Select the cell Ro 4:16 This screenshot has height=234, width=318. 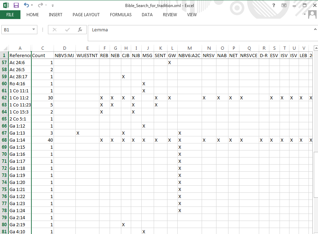pos(20,84)
